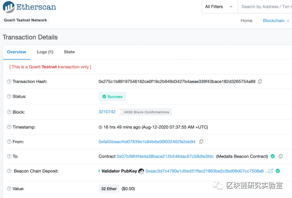Click the Success status badge
292x198 pixels.
[112, 97]
